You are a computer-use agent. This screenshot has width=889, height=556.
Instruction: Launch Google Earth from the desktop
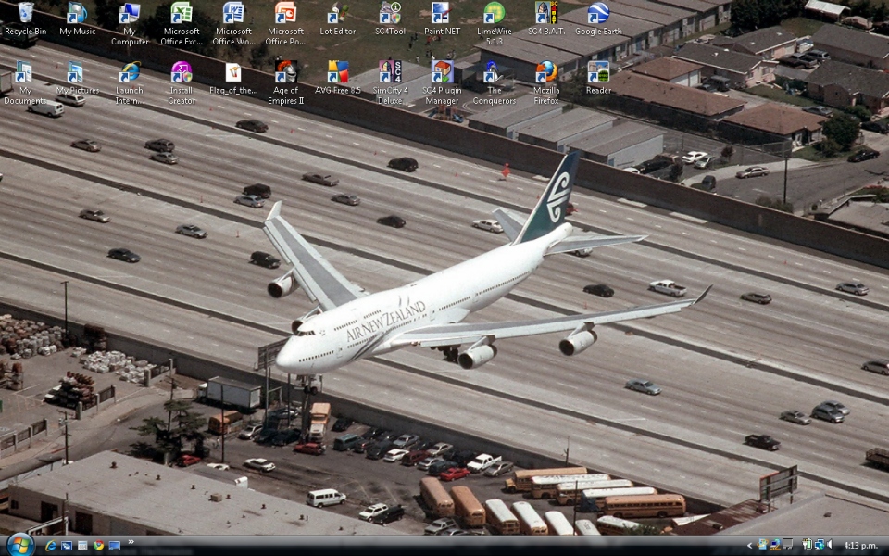tap(598, 19)
